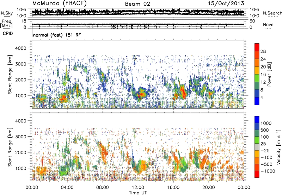
Task: Click the McMurdo (fitACF) title
Action: coord(59,4)
